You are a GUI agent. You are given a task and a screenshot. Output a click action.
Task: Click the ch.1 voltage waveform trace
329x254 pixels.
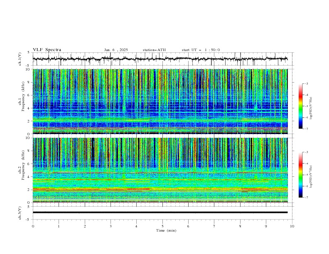click(x=160, y=59)
